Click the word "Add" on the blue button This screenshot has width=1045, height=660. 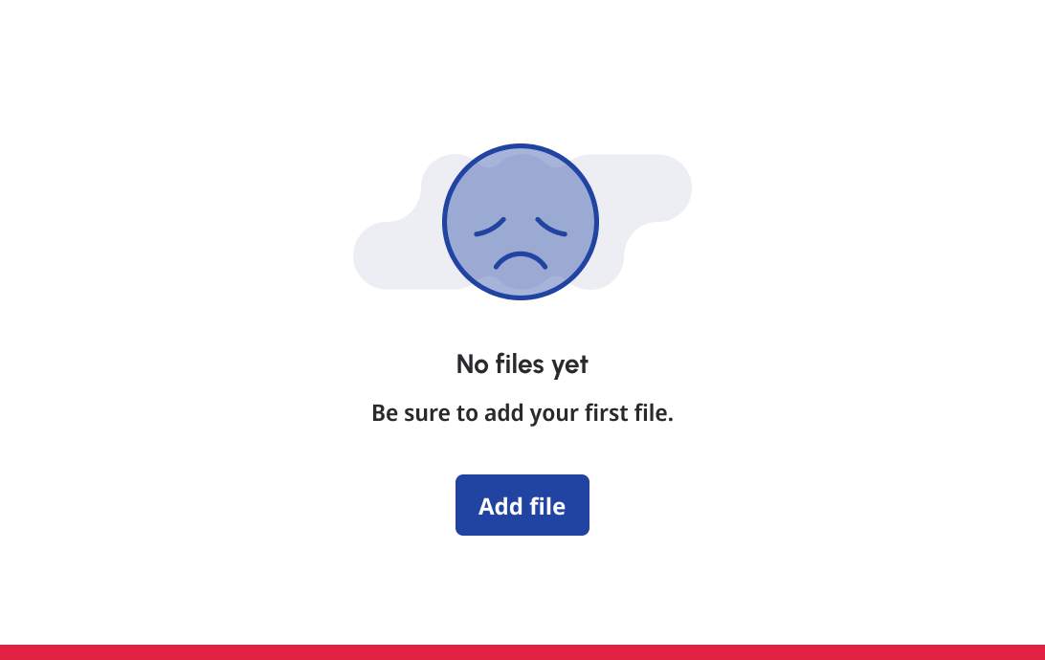(x=500, y=506)
